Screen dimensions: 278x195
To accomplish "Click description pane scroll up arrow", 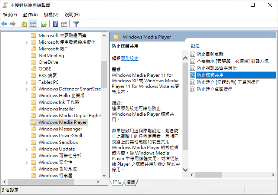I will [185, 58].
